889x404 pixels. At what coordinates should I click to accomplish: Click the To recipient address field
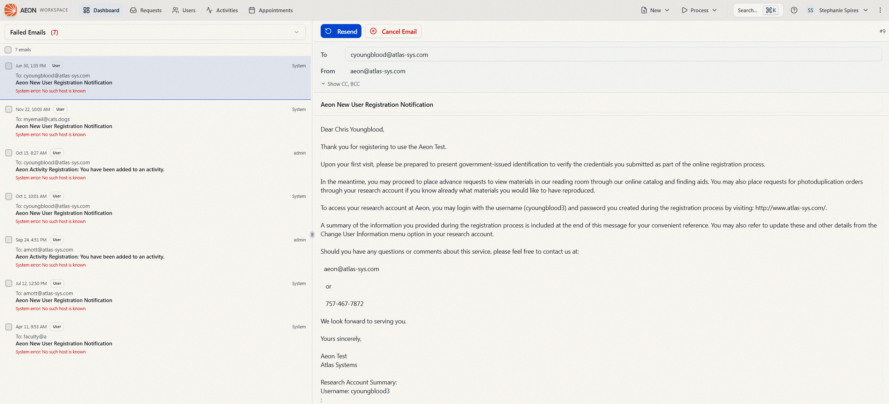coord(613,54)
